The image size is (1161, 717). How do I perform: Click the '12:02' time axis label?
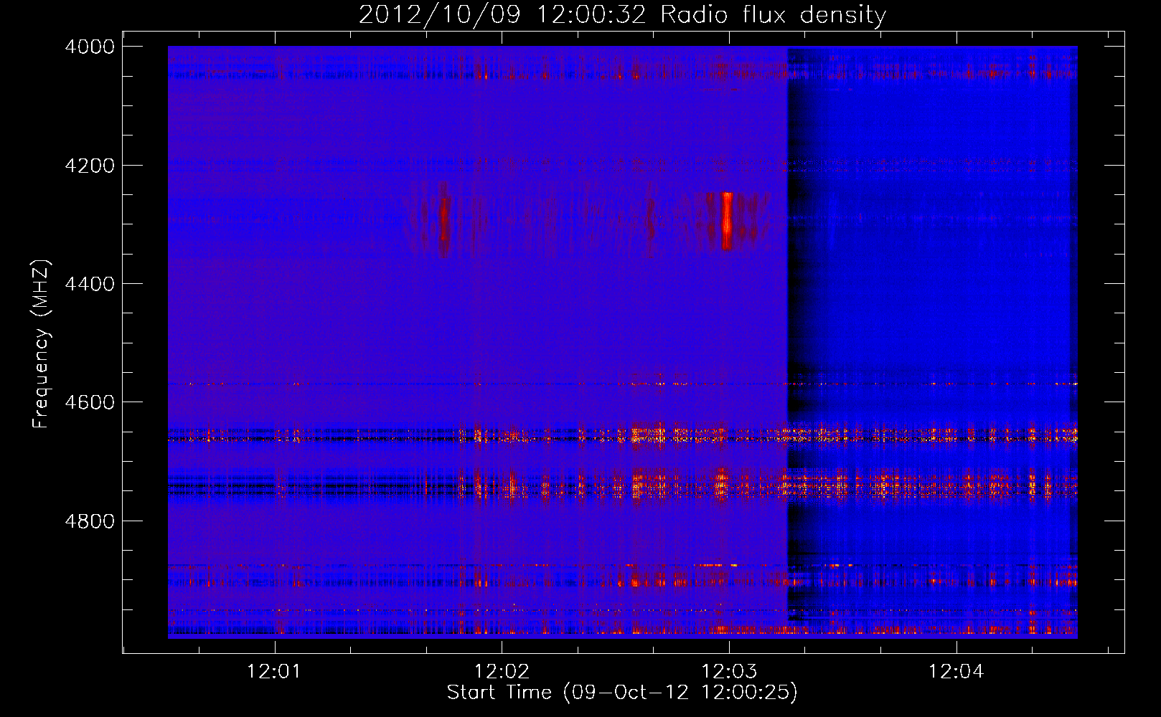point(502,672)
